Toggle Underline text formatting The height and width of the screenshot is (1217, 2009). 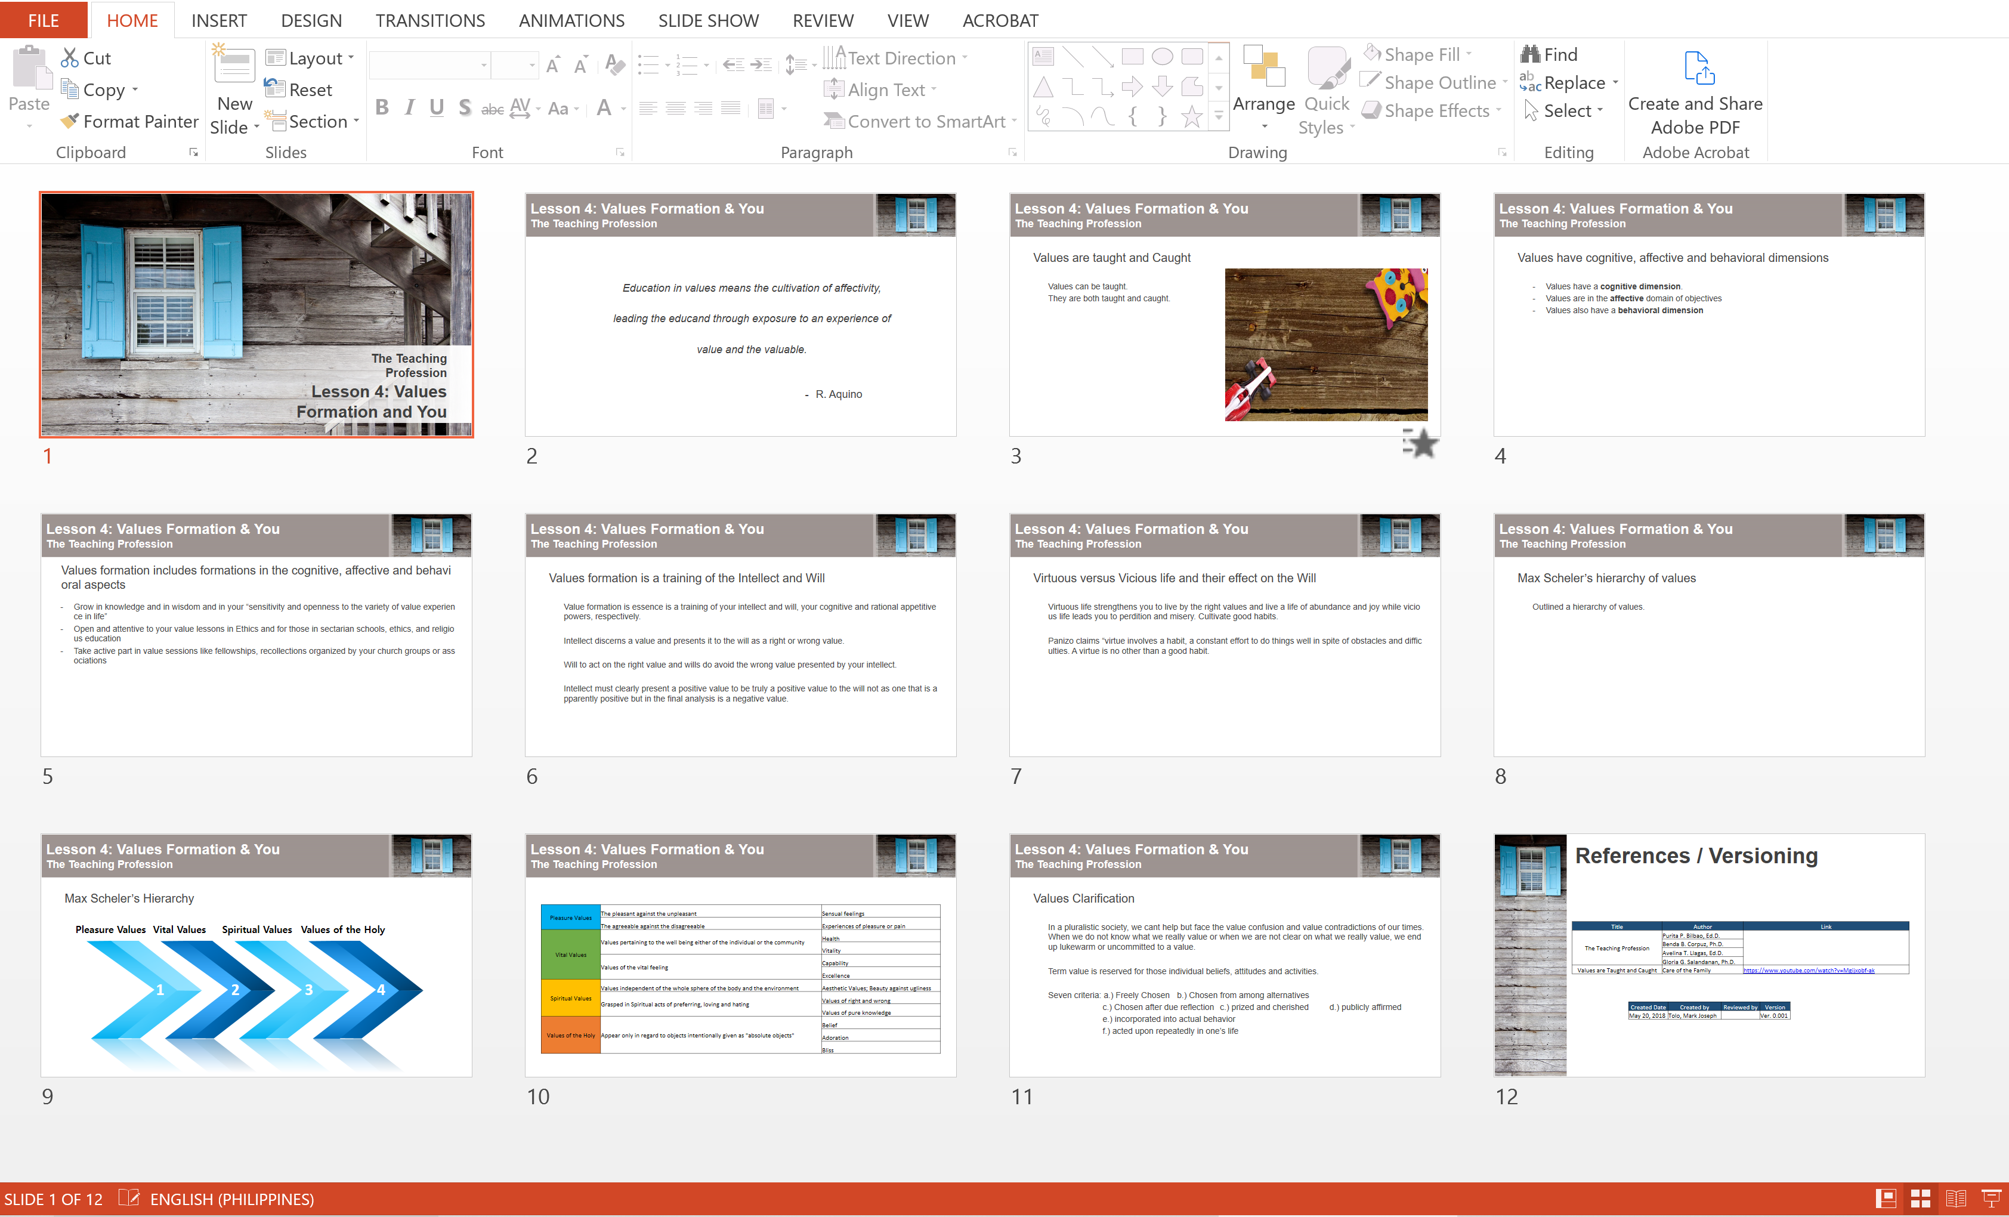coord(437,107)
